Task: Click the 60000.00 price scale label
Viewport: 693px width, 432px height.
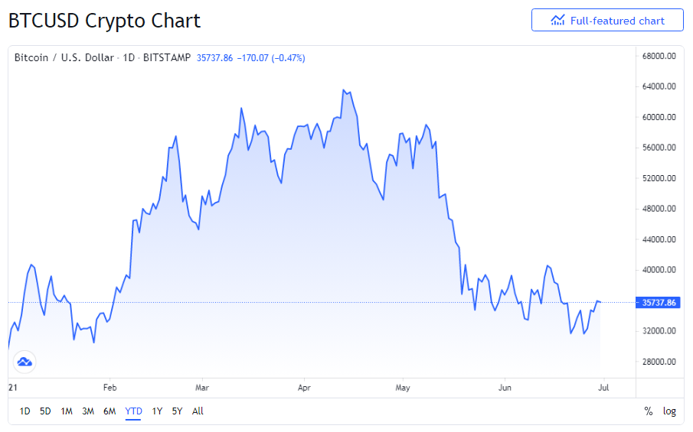Action: point(659,117)
